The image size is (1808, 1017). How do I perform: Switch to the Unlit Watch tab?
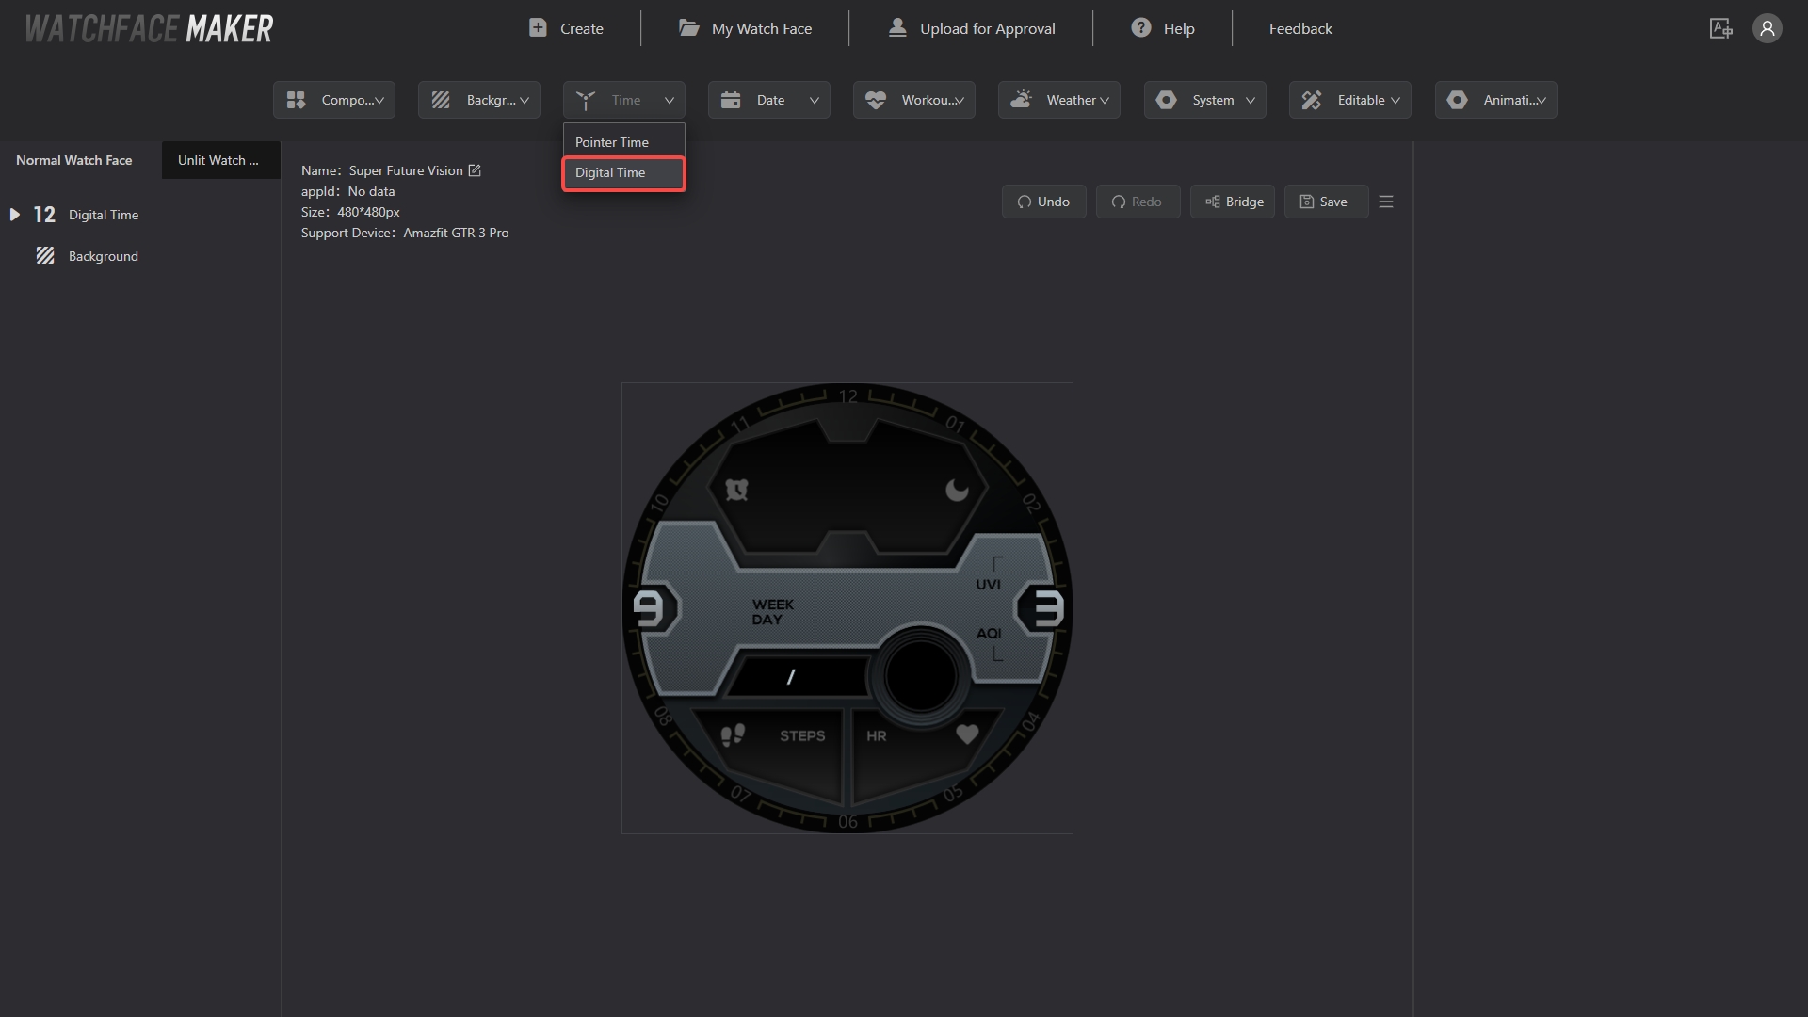tap(218, 160)
